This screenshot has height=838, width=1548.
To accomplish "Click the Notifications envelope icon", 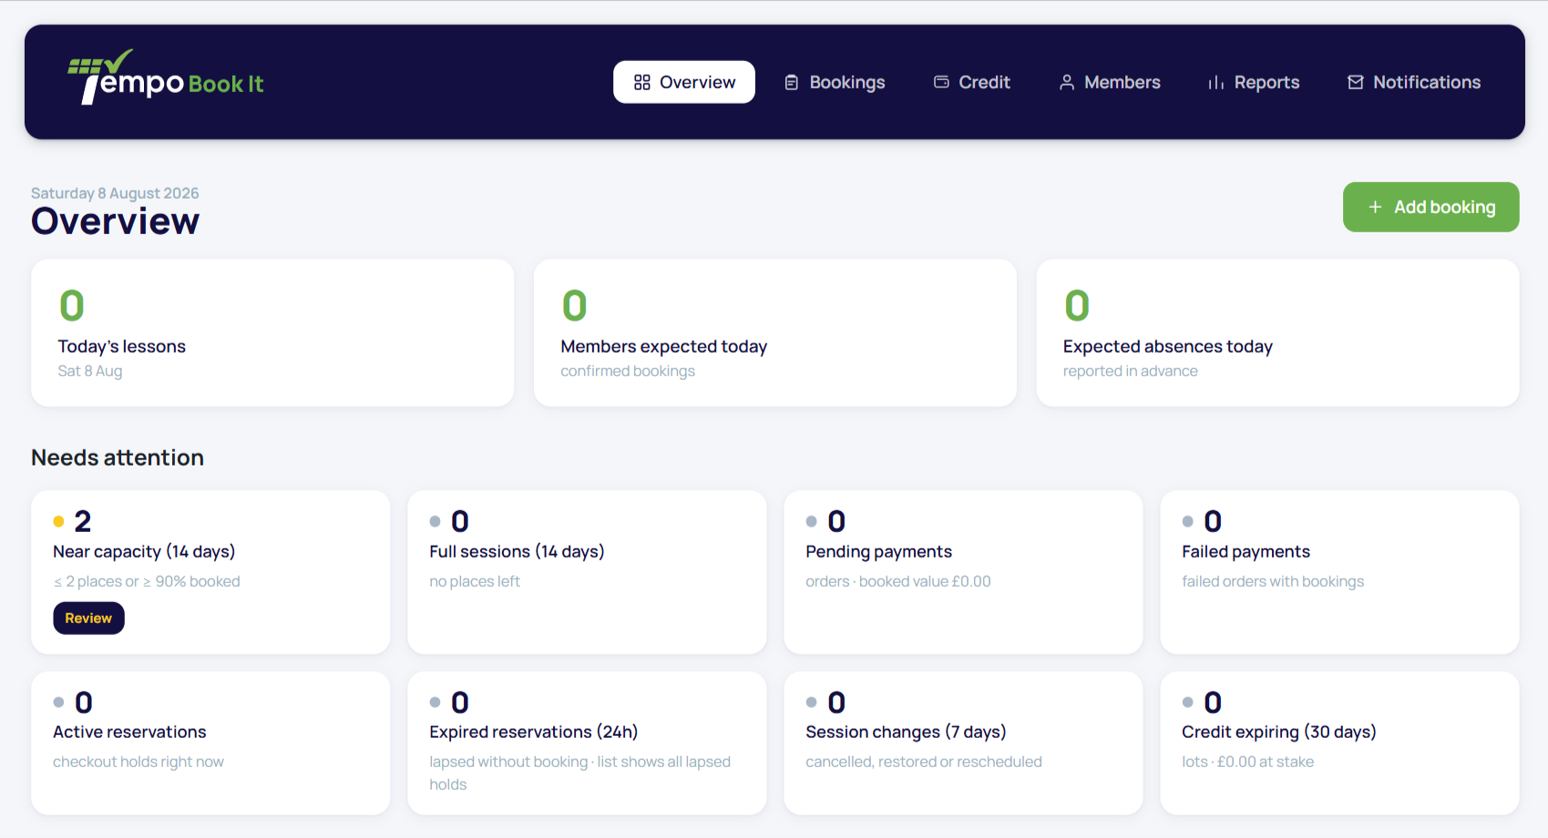I will [x=1356, y=83].
